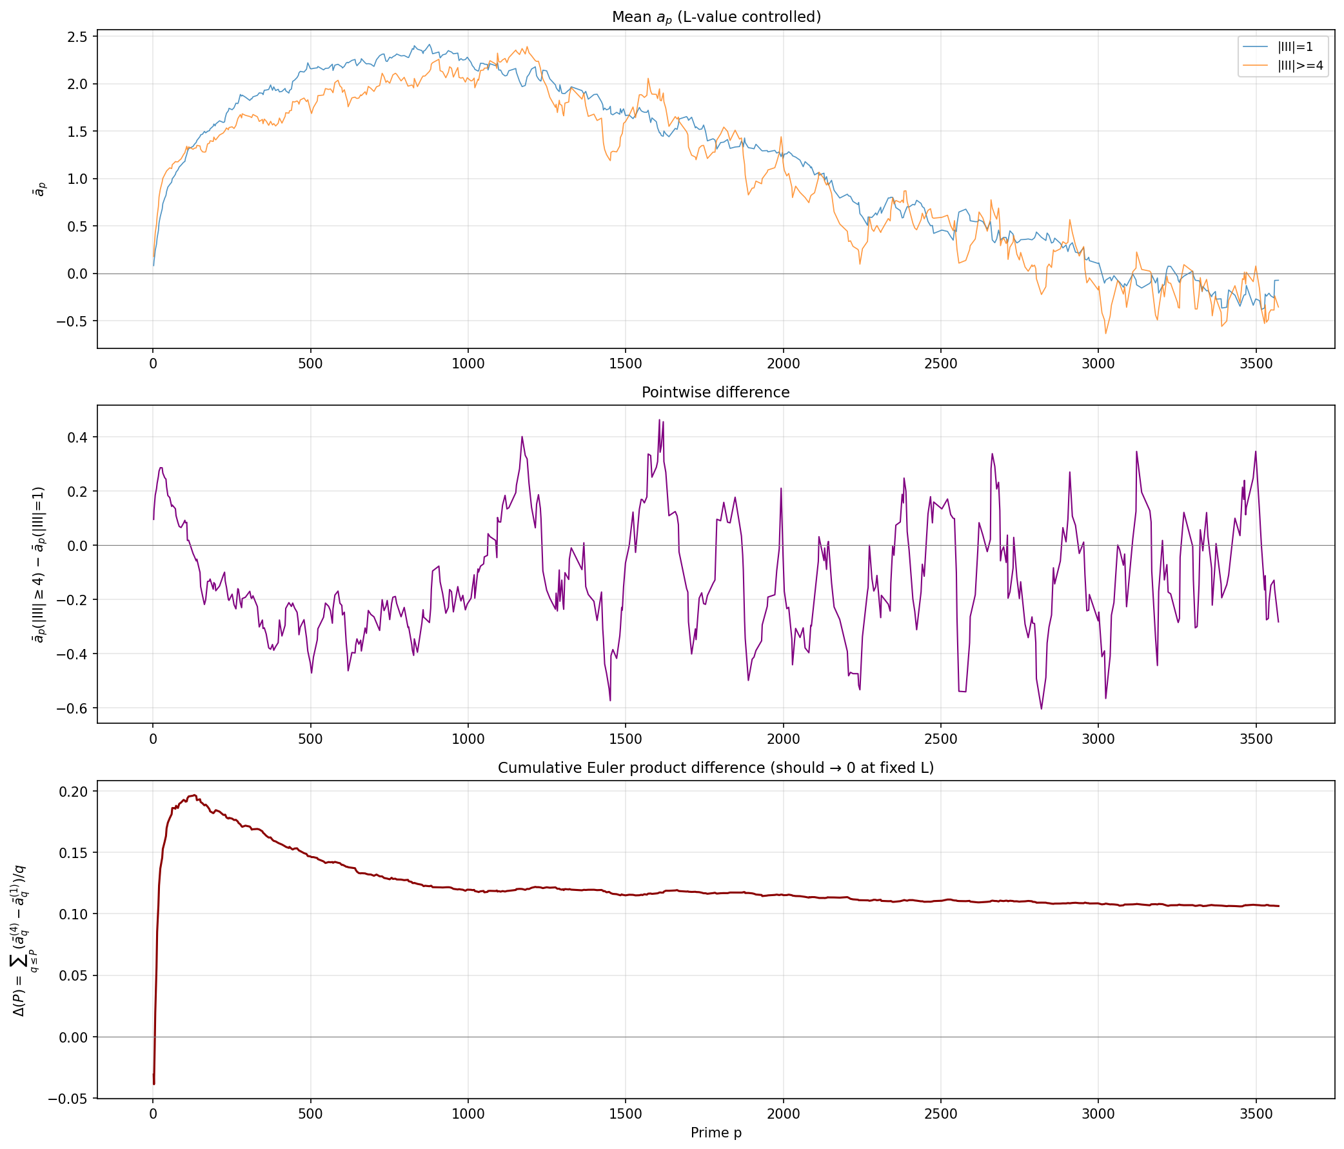Click the top plot's y-axis label
1344x1149 pixels.
(x=39, y=189)
